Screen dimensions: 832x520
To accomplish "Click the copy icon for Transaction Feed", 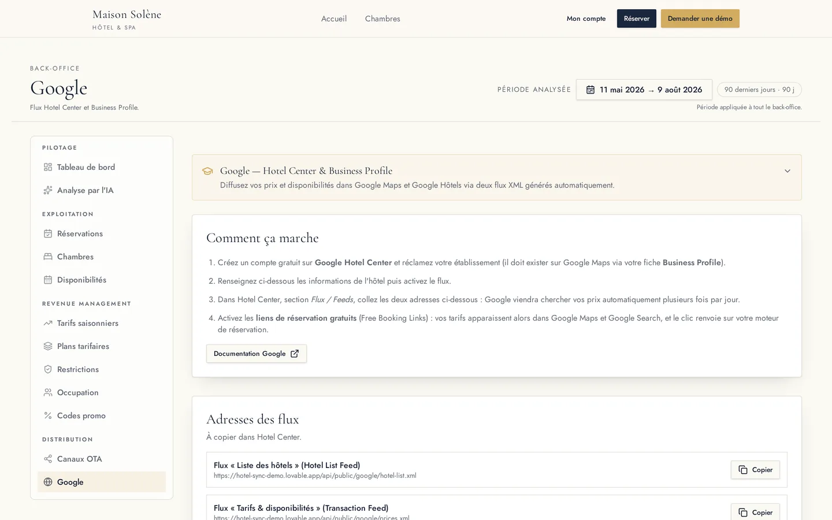I will point(743,512).
